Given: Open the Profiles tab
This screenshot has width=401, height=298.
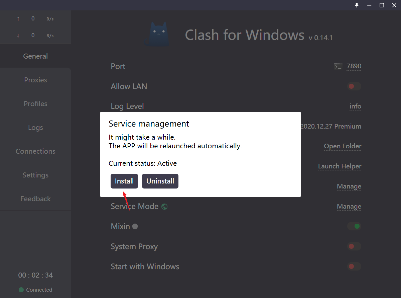Looking at the screenshot, I should click(x=35, y=104).
